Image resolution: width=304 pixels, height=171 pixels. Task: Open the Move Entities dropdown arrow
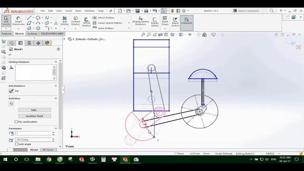point(129,28)
